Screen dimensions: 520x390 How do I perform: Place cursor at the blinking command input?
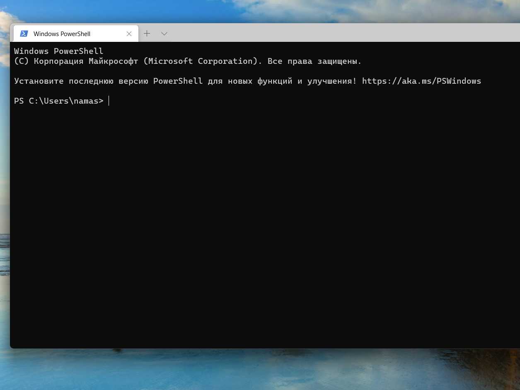pyautogui.click(x=109, y=101)
